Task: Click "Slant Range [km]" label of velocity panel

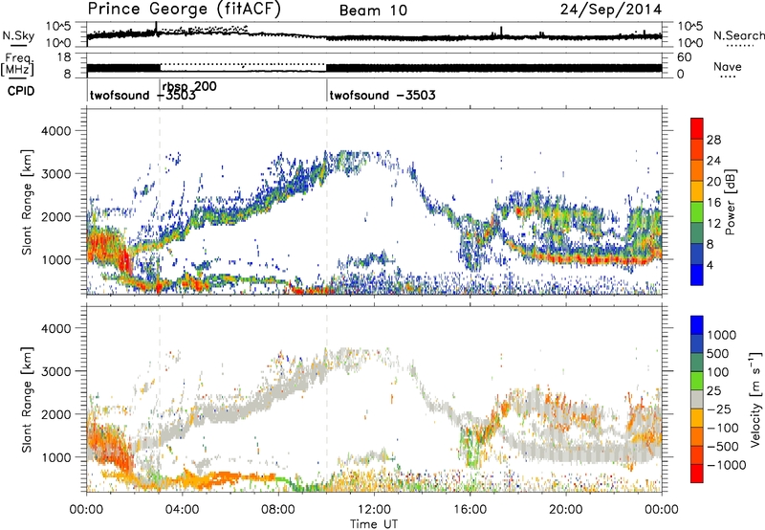Action: pyautogui.click(x=27, y=399)
